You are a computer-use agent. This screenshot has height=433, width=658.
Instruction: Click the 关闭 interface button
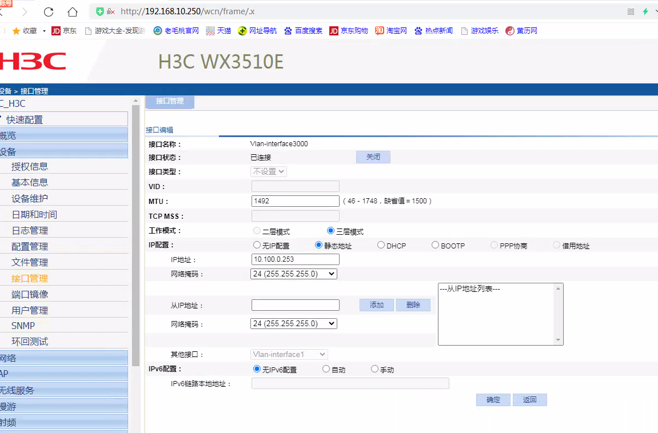373,157
